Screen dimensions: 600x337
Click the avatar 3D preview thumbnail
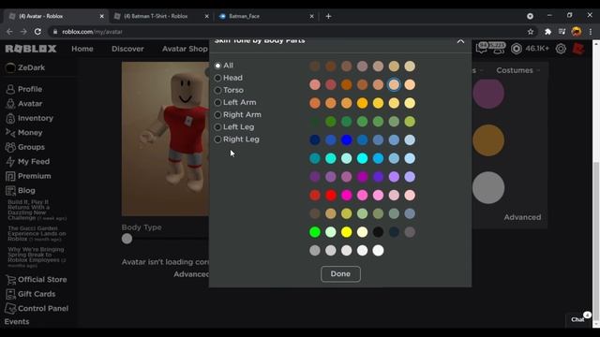point(165,139)
